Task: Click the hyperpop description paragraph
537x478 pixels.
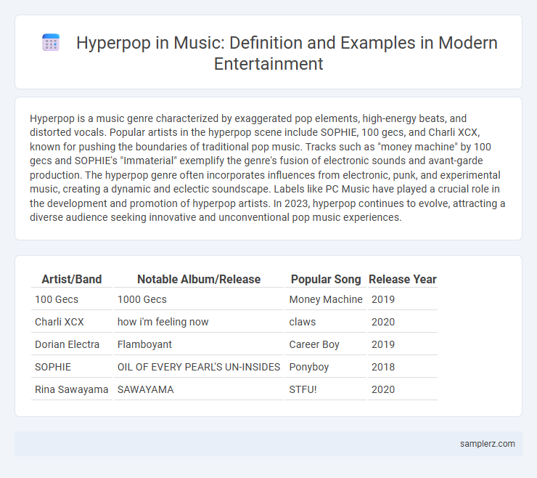Action: point(268,168)
